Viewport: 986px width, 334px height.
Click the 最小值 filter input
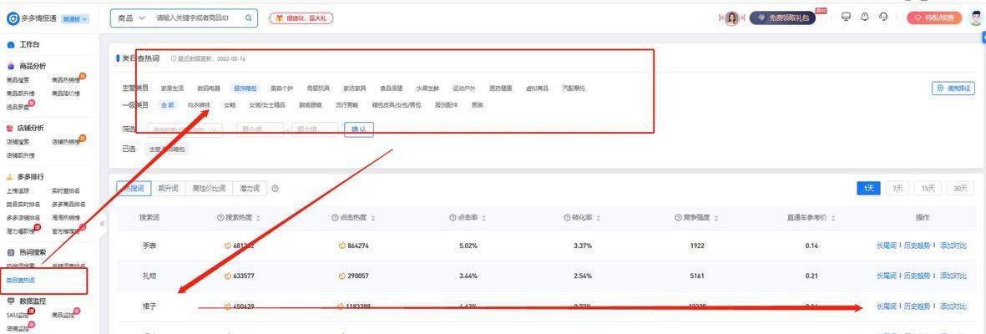pos(260,129)
